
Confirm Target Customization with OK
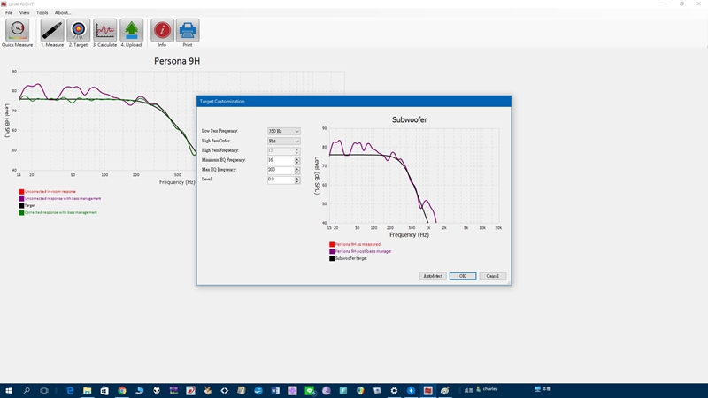[x=462, y=276]
